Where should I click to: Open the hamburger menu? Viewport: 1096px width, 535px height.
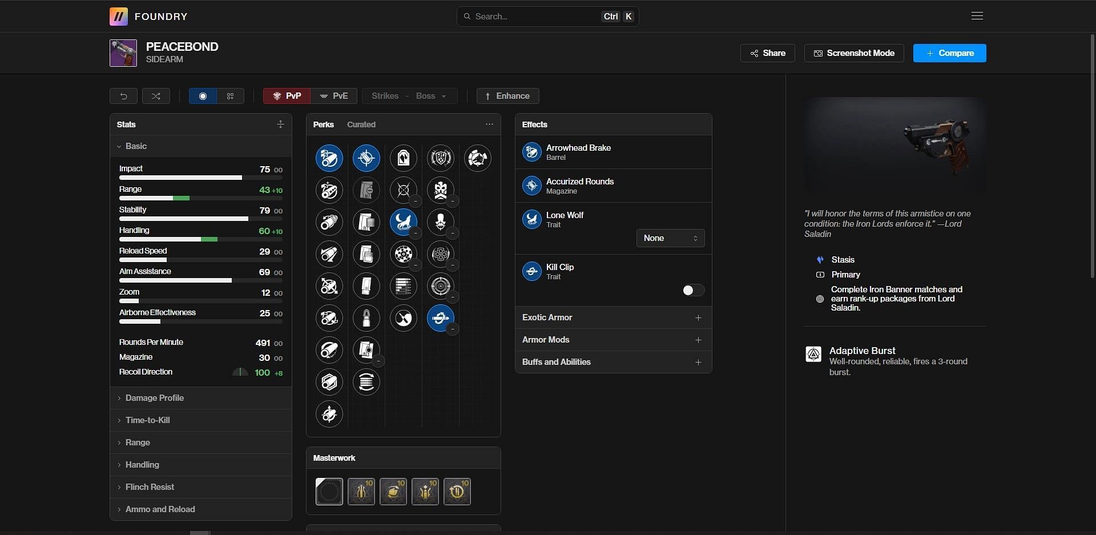pos(977,16)
